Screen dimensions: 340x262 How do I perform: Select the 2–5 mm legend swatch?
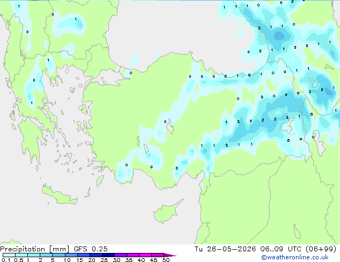[46, 255]
